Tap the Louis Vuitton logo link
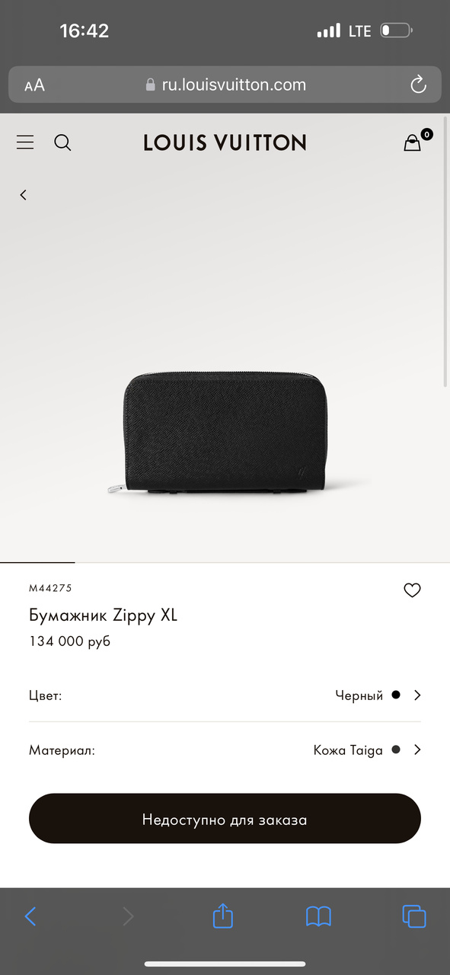 [225, 142]
